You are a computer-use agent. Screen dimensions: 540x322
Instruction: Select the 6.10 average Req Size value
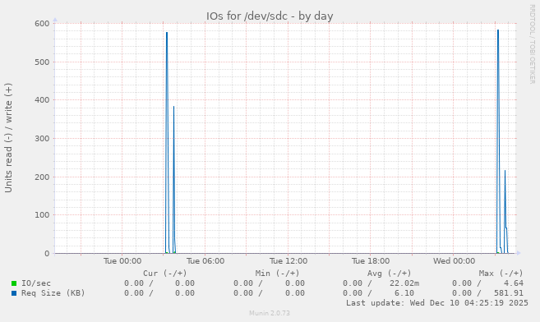point(404,293)
